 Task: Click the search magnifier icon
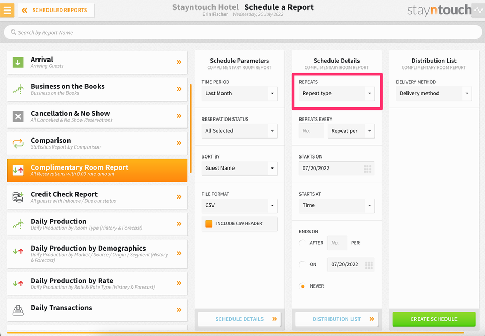click(13, 32)
